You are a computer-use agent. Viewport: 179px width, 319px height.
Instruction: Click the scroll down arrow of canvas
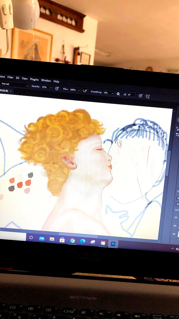pyautogui.click(x=160, y=238)
